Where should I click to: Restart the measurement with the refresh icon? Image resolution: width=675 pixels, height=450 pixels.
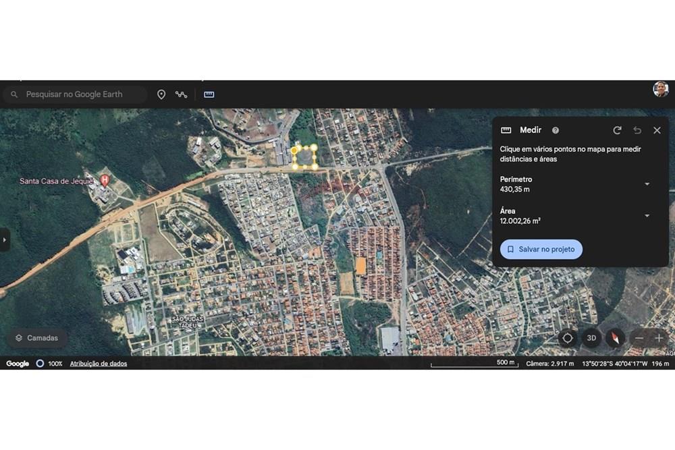617,130
